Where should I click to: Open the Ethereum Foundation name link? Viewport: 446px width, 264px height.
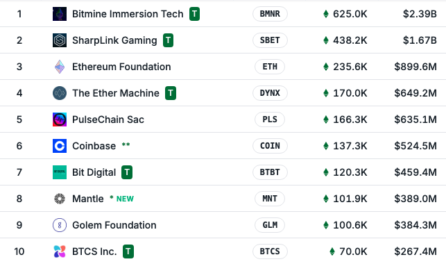[x=121, y=67]
